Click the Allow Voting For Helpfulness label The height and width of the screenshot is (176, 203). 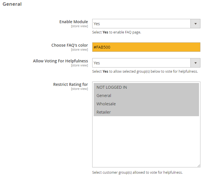[60, 61]
